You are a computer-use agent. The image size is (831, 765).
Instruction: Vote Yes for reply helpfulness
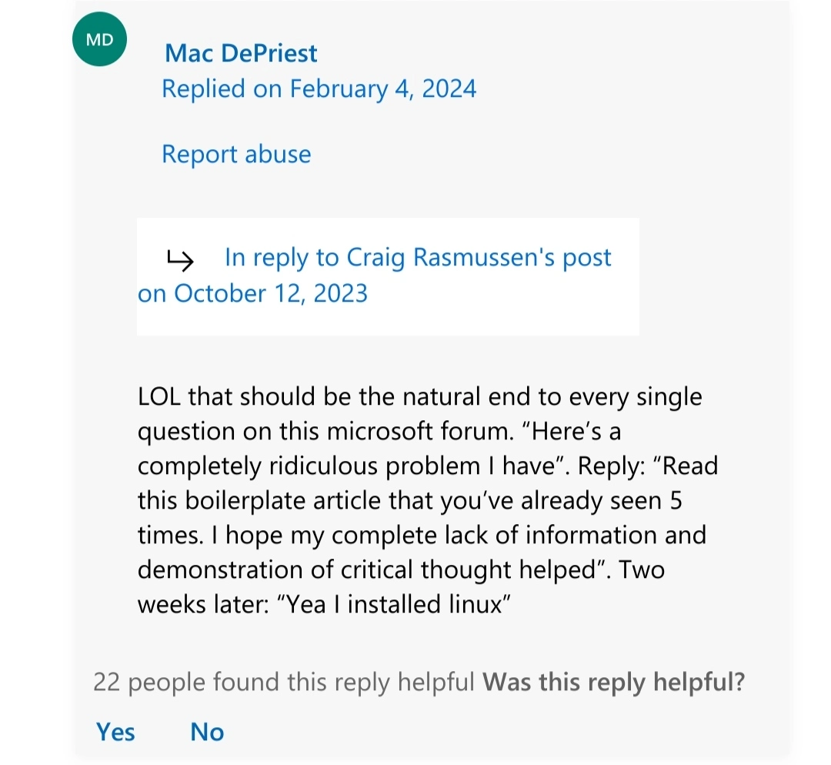tap(115, 731)
